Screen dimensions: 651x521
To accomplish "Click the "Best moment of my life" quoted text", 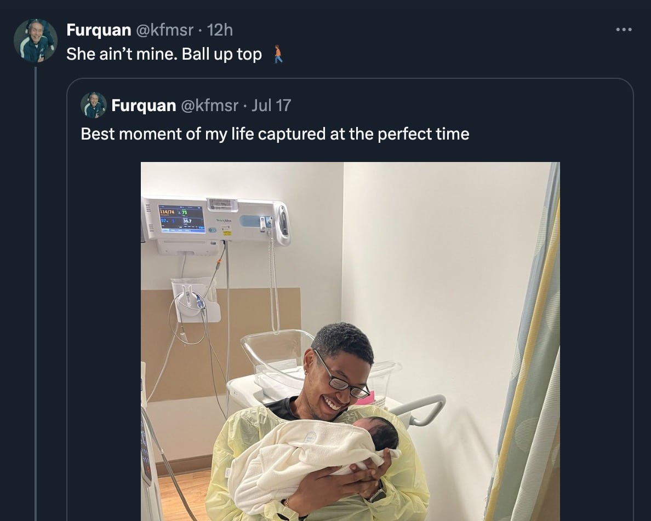I will click(x=275, y=134).
